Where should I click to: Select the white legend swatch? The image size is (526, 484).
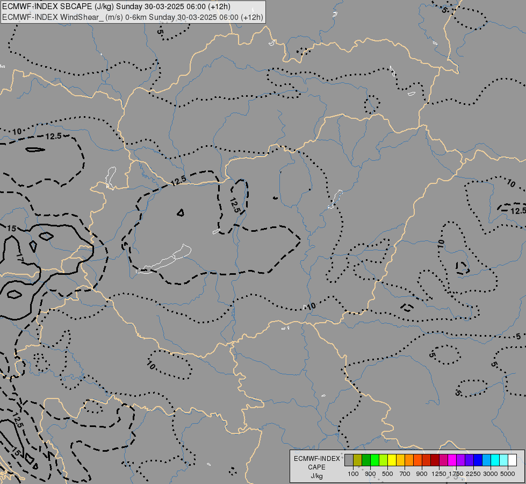[x=512, y=460]
